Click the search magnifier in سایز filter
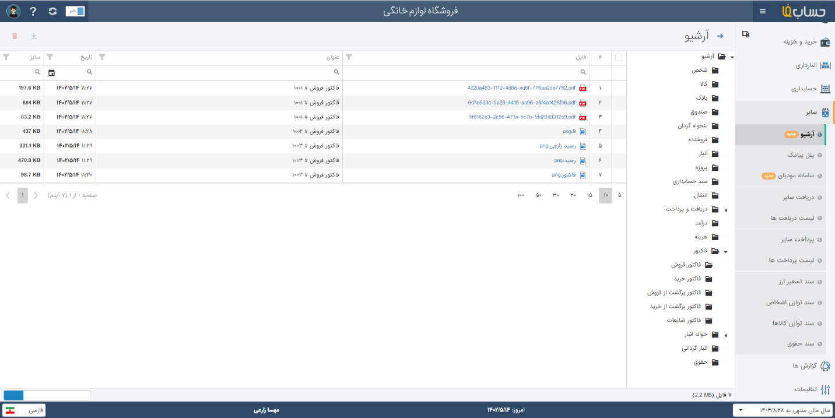Screen dimensions: 835x418 pos(37,72)
